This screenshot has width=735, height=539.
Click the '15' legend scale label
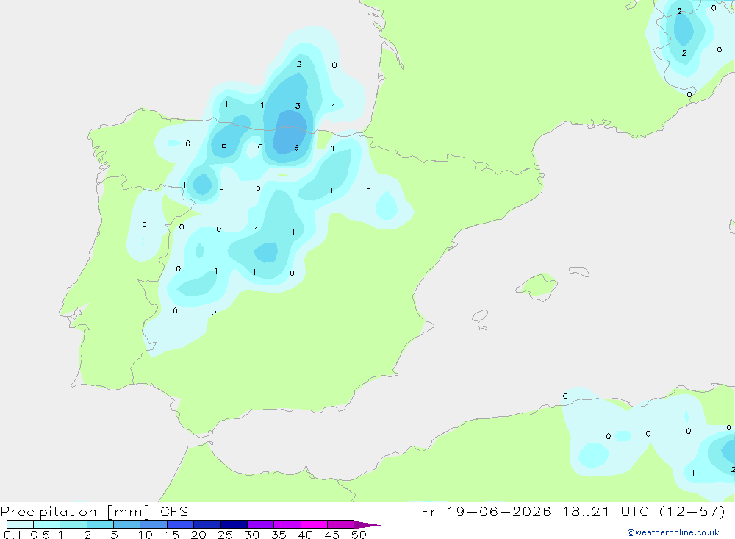(172, 535)
